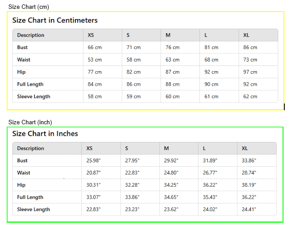Select the 'Size Chart in Inches' heading

click(x=45, y=134)
